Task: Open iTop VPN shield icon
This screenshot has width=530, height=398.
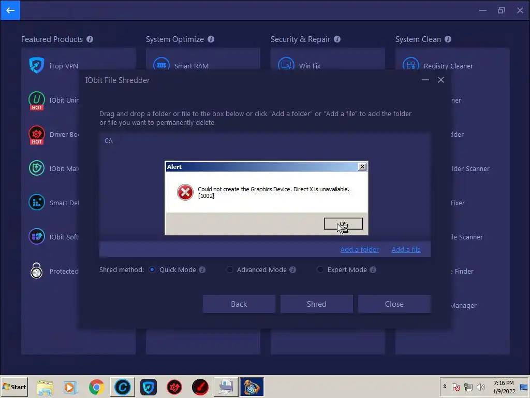Action: click(x=37, y=65)
